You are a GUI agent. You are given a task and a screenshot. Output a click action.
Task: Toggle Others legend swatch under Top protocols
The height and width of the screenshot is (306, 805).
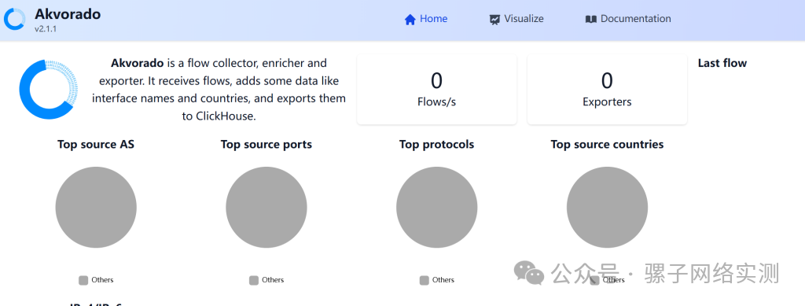(424, 280)
